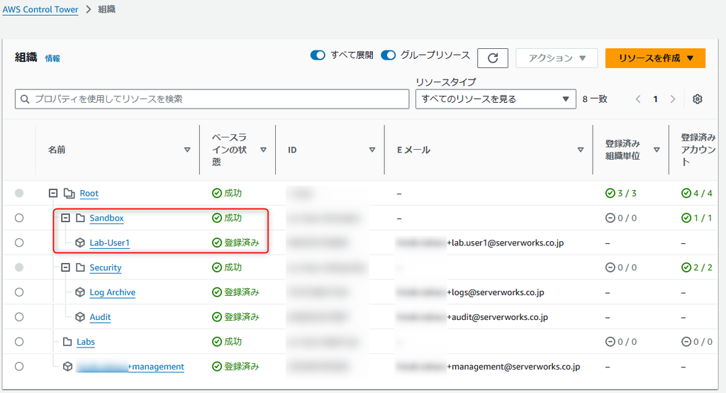
Task: Select the Audit row radio button
Action: point(19,317)
